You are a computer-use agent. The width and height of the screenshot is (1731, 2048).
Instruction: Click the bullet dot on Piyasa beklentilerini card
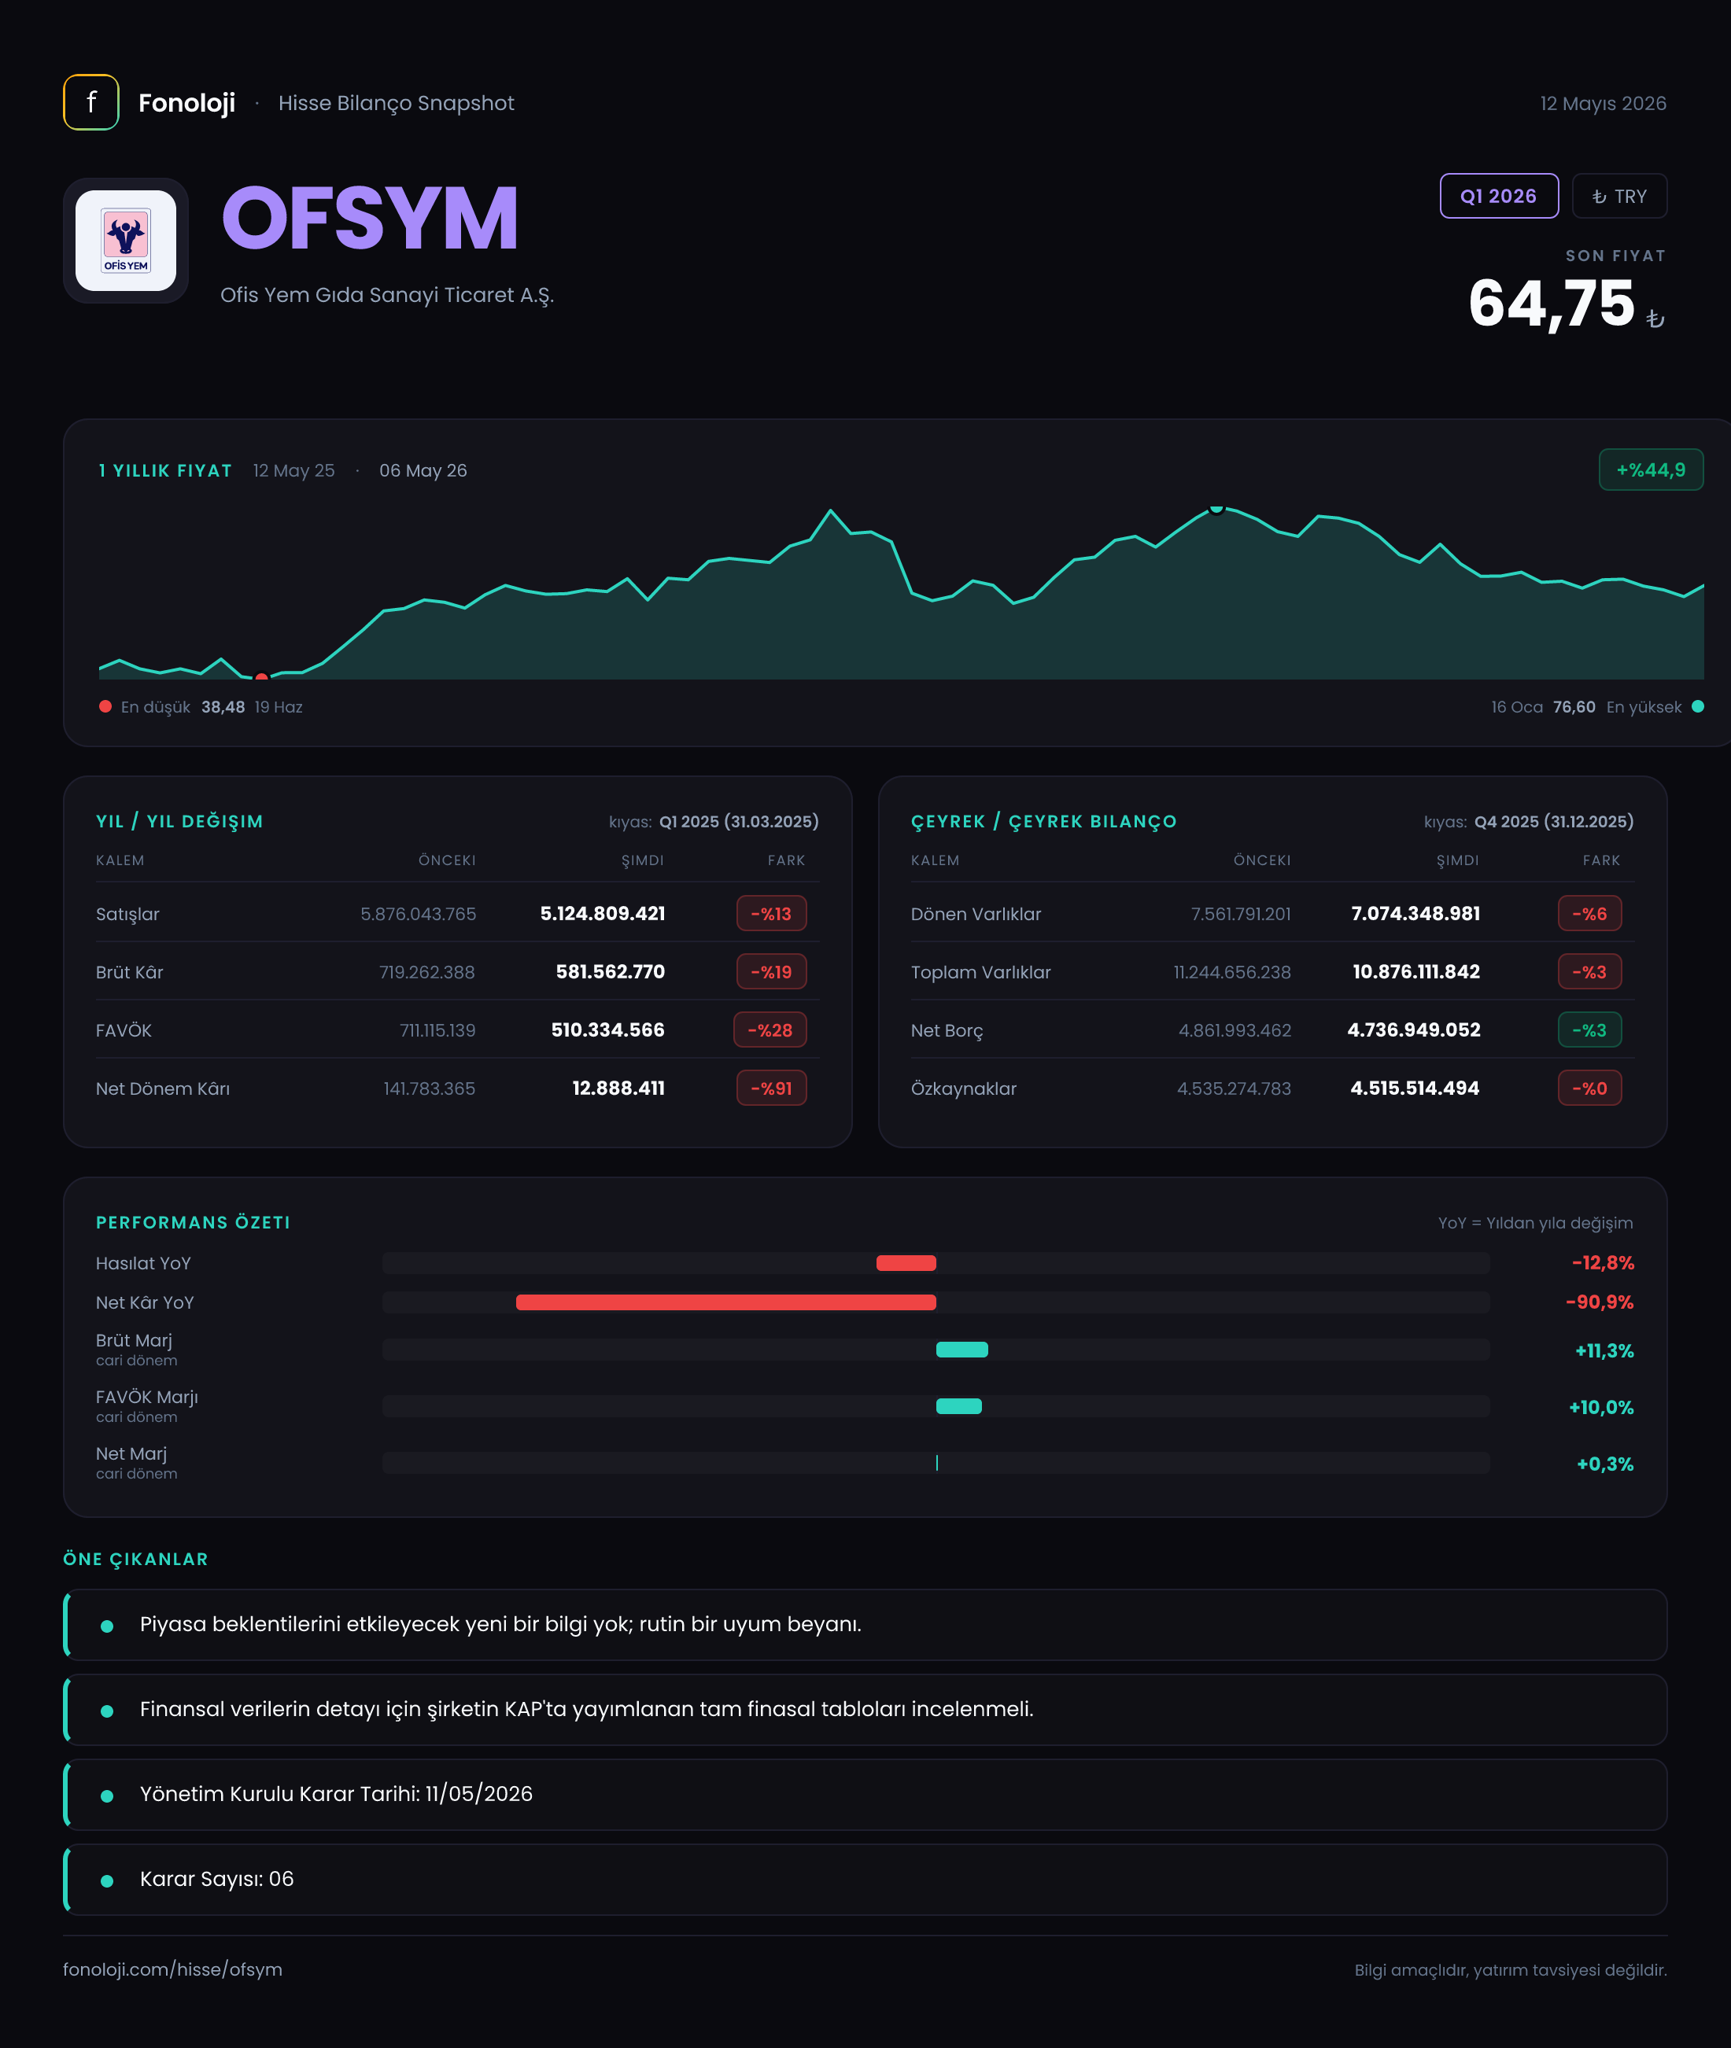click(107, 1625)
